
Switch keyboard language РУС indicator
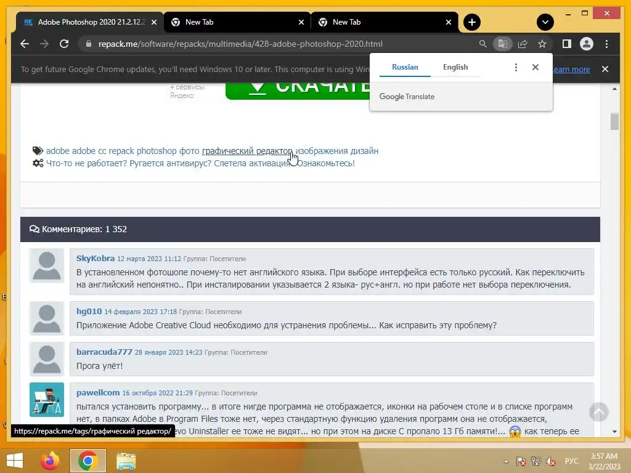[571, 461]
